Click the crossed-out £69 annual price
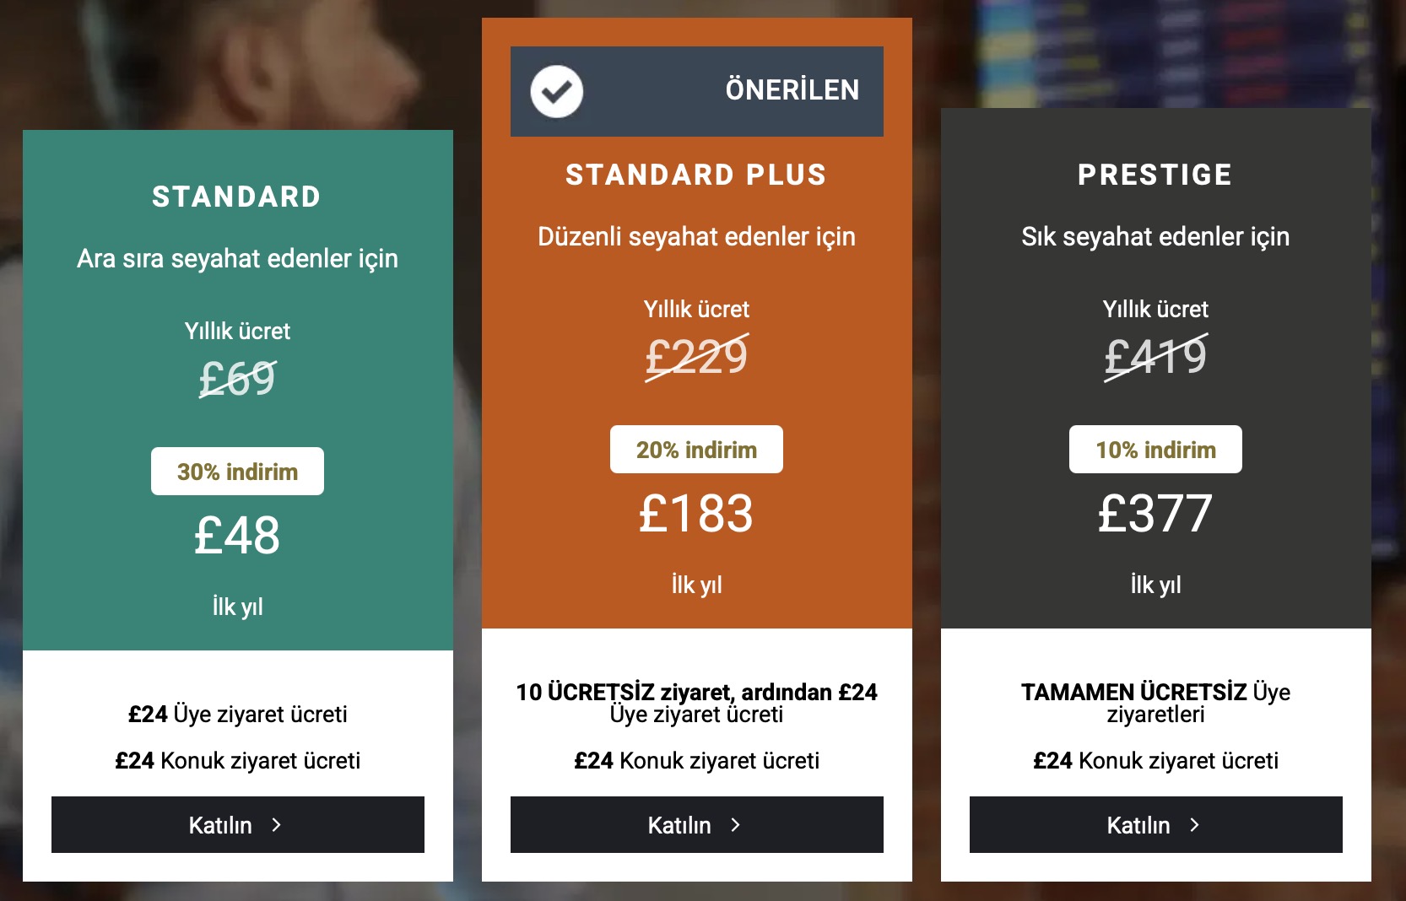The image size is (1406, 901). click(237, 378)
